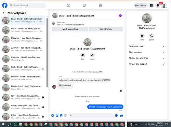Search in conversation magnifier icon
This screenshot has width=171, height=127.
[x=152, y=36]
